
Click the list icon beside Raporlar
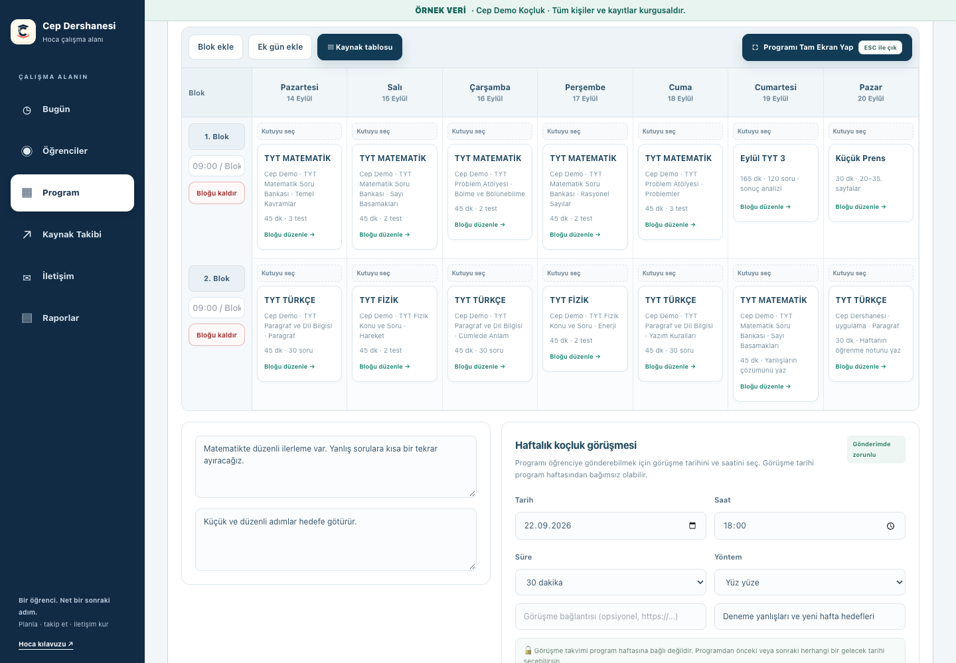[27, 318]
